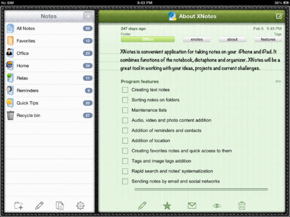Screen dimensions: 290x217
Task: Click the features tag button
Action: point(268,39)
